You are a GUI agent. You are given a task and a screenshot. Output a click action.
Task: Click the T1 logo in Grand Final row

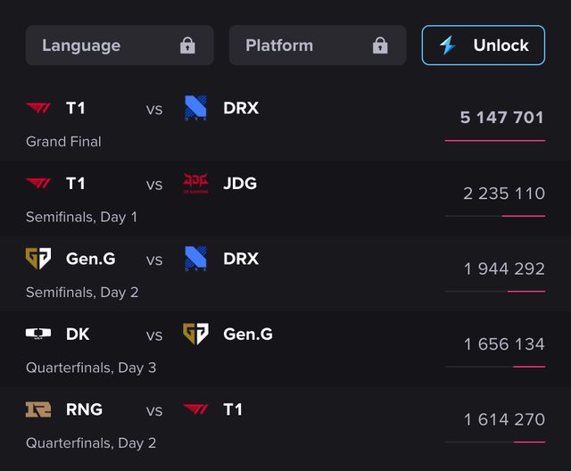(x=38, y=108)
